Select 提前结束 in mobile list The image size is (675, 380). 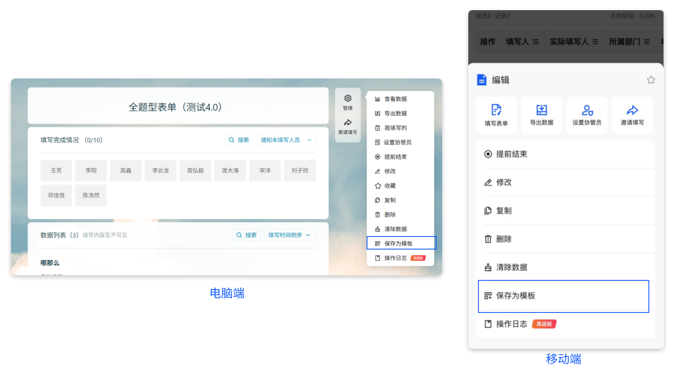tap(512, 154)
